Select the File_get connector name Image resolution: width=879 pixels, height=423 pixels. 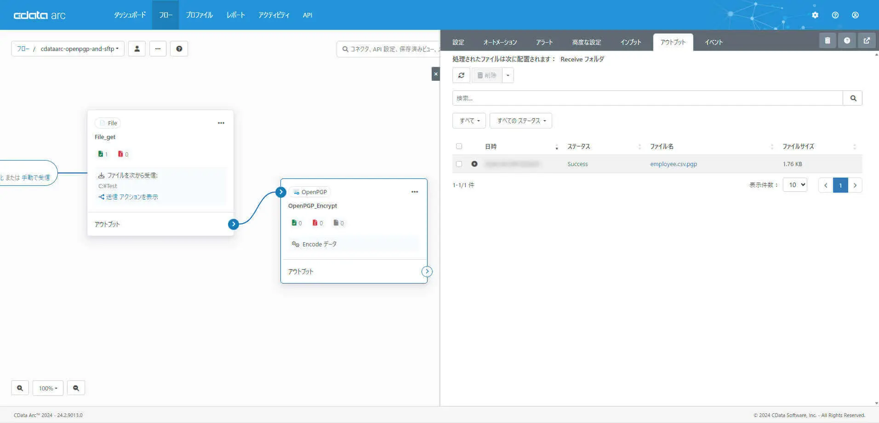[105, 137]
